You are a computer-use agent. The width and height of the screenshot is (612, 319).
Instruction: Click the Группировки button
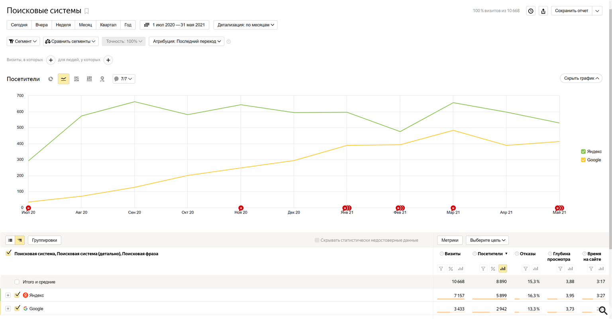click(x=45, y=240)
